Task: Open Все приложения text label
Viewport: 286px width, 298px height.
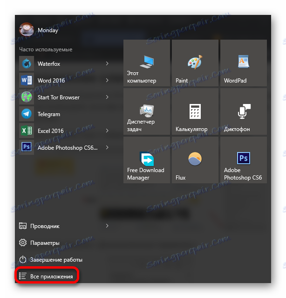Action: coord(51,277)
